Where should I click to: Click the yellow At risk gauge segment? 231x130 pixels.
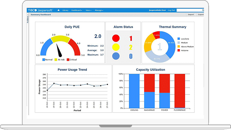point(60,39)
